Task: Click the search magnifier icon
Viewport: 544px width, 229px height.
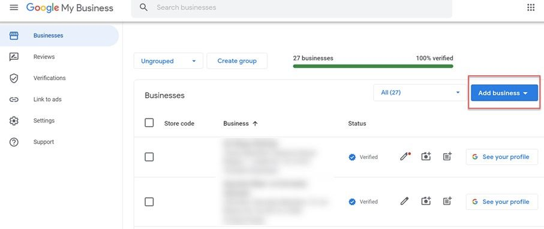Action: click(143, 7)
